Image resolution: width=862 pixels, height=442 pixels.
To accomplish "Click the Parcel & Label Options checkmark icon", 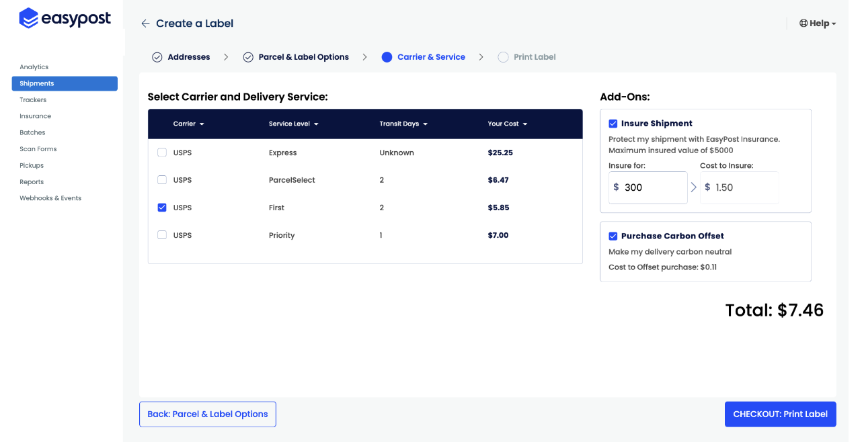I will tap(248, 57).
